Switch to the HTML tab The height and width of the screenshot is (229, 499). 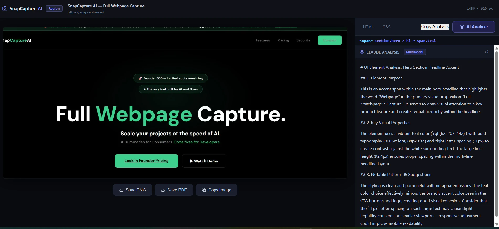click(x=368, y=27)
